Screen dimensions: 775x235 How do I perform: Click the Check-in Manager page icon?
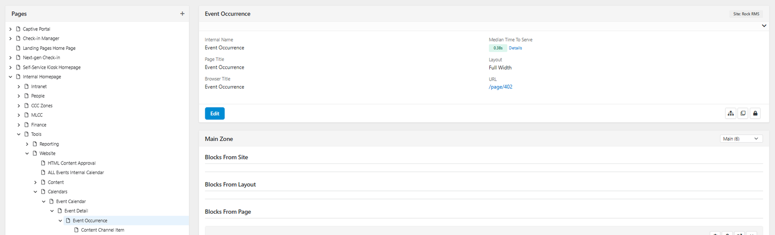tap(18, 38)
